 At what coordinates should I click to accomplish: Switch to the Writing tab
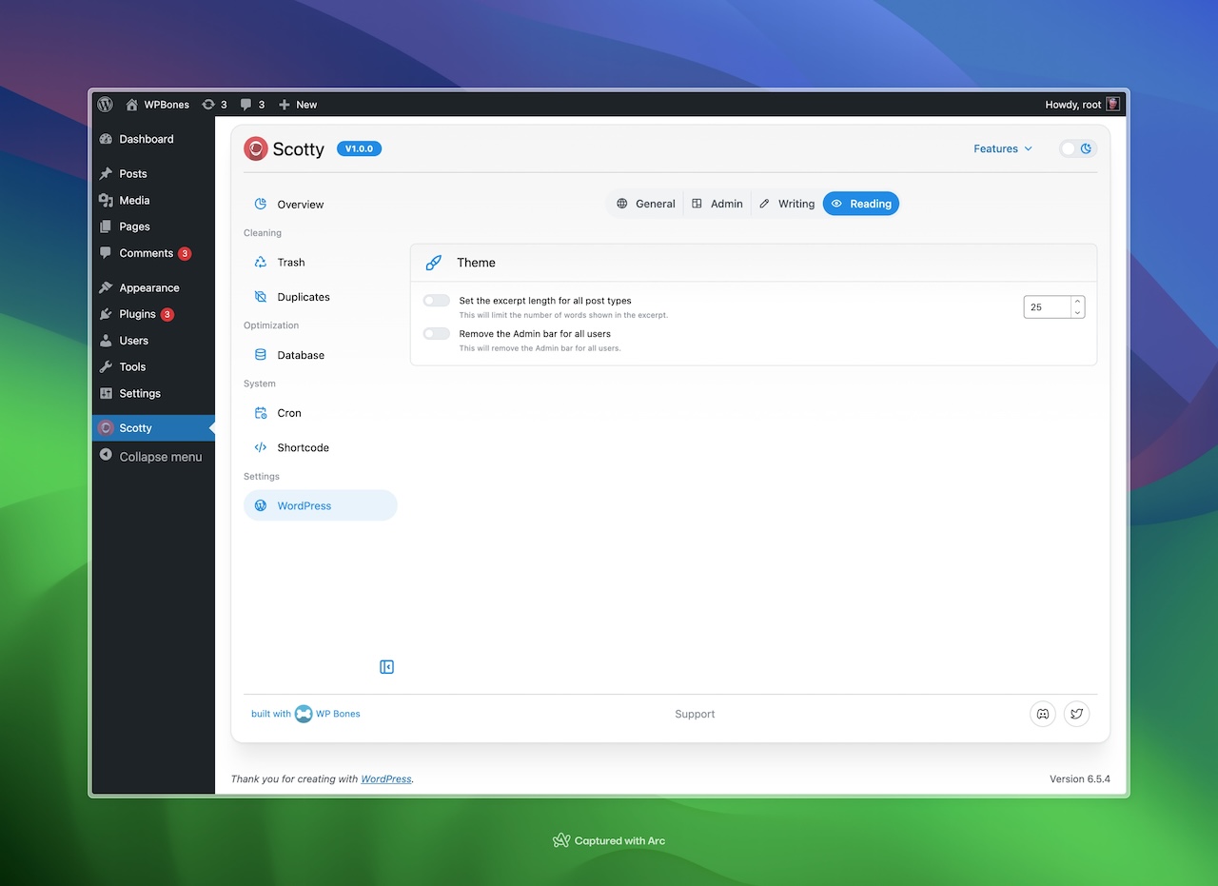click(x=787, y=204)
